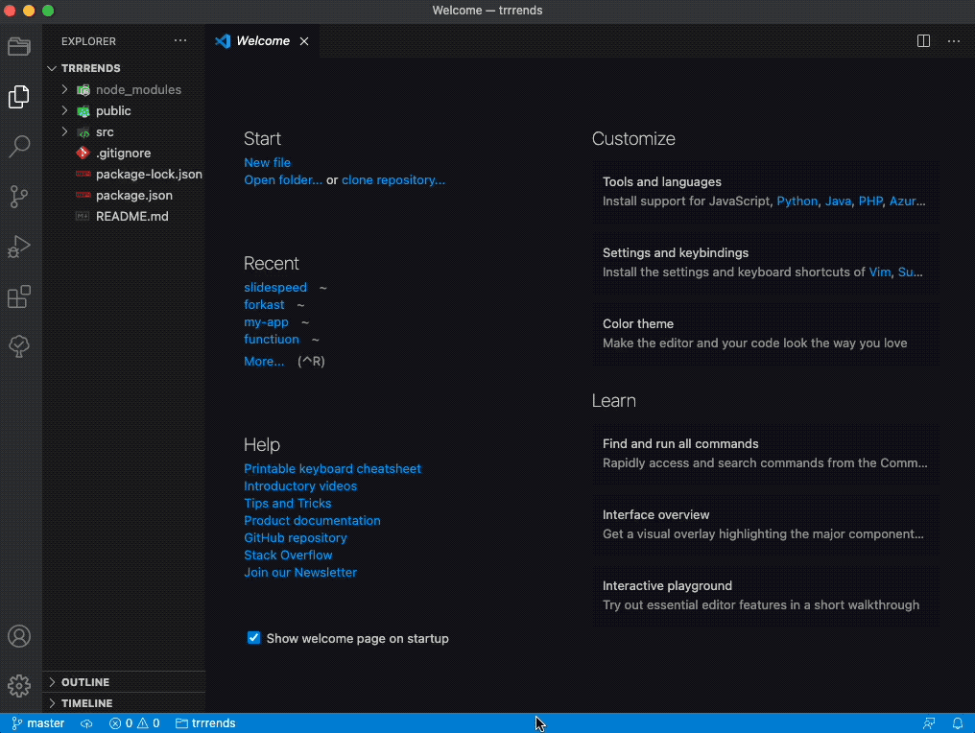Image resolution: width=975 pixels, height=733 pixels.
Task: Open the Run and Debug view icon
Action: tap(19, 247)
